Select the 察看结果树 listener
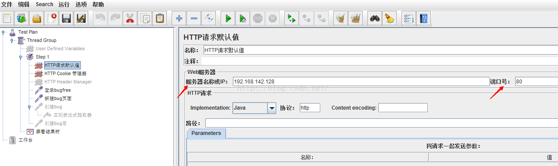The width and height of the screenshot is (558, 166). point(47,131)
